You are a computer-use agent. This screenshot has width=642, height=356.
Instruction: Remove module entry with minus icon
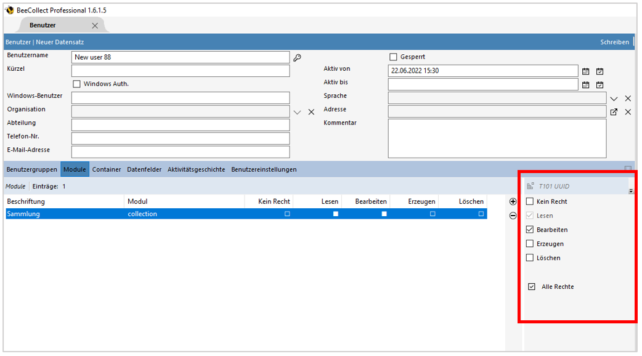pyautogui.click(x=513, y=215)
